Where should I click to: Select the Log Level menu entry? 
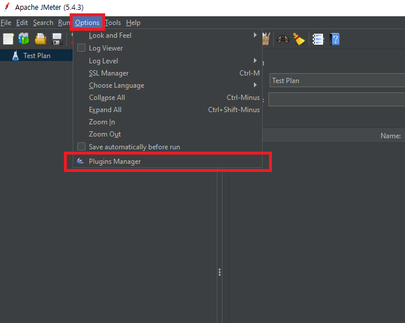[x=167, y=61]
